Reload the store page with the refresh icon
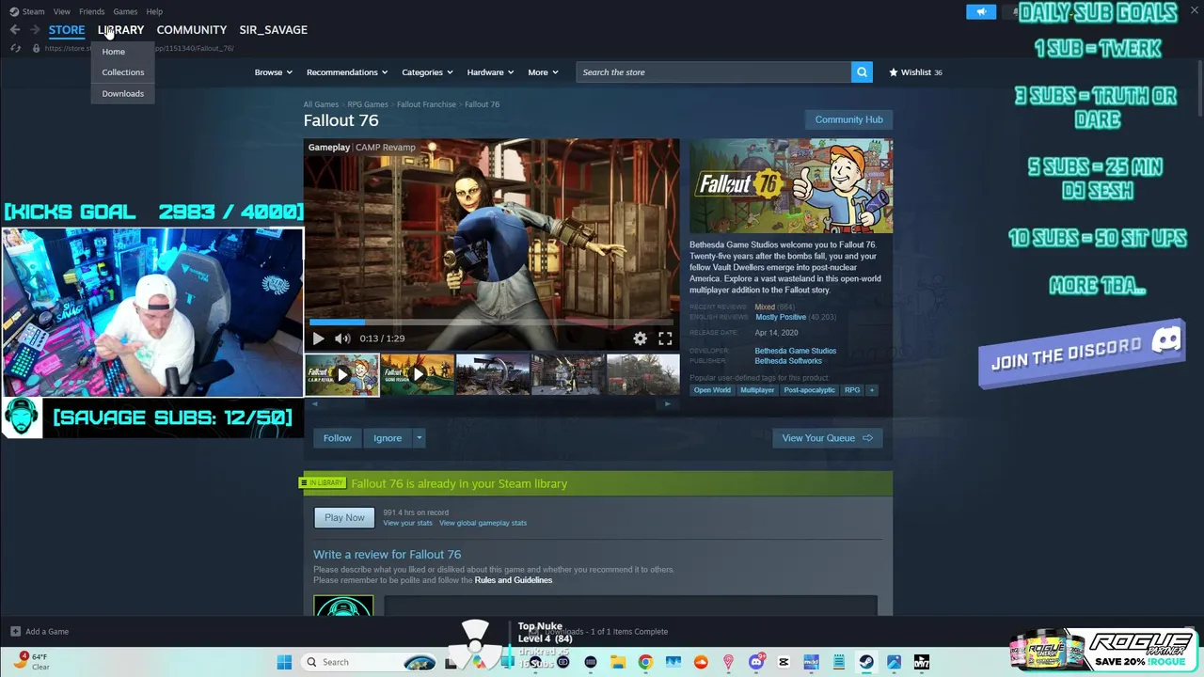This screenshot has width=1204, height=677. tap(15, 48)
